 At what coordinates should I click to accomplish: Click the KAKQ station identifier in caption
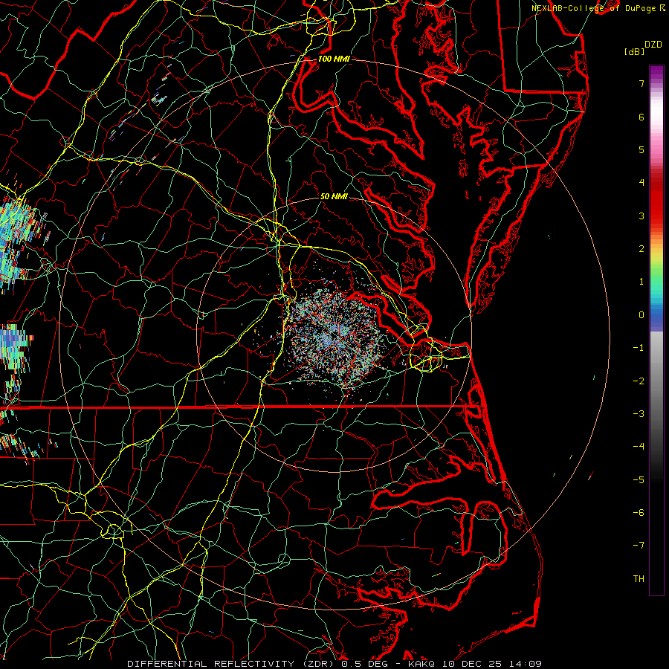click(422, 664)
